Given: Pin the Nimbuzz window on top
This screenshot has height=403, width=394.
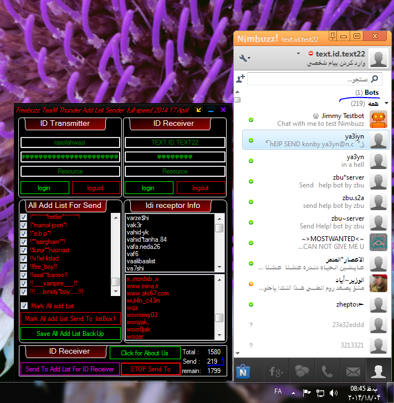Looking at the screenshot, I should 332,36.
